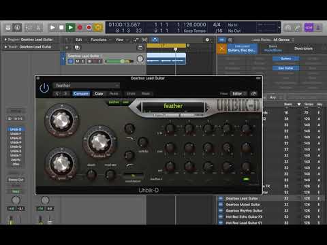Screen dimensions: 327x245
Task: Click the Duplicate Track icon
Action: (x=77, y=48)
